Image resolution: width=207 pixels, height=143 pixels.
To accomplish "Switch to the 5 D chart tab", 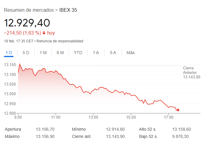I will 26,53.
